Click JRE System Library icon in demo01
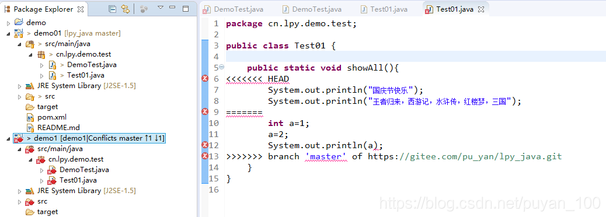Viewport: 606px width, 217px height. click(x=30, y=86)
